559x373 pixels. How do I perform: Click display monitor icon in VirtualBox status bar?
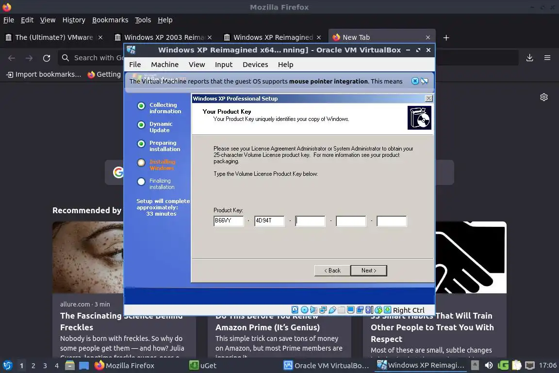point(351,310)
